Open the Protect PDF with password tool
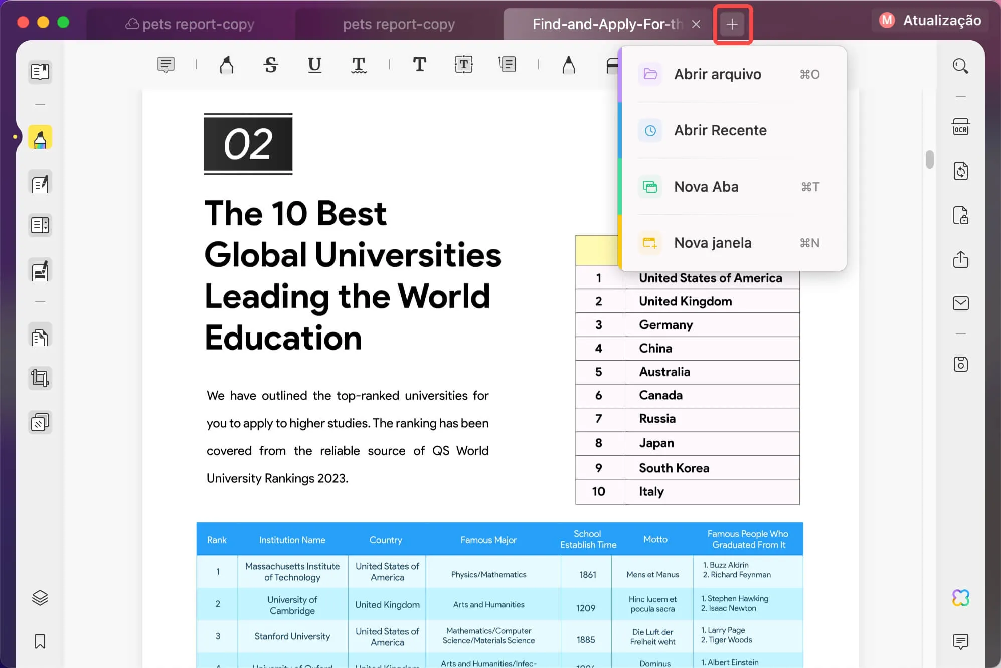The width and height of the screenshot is (1001, 668). click(960, 215)
